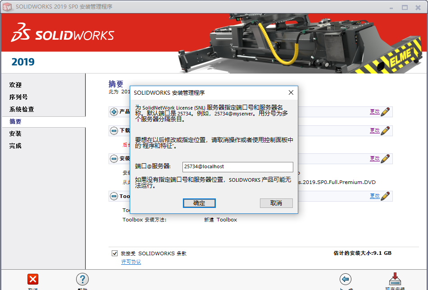
Task: Select 序列号 in the left sidebar
Action: point(18,97)
